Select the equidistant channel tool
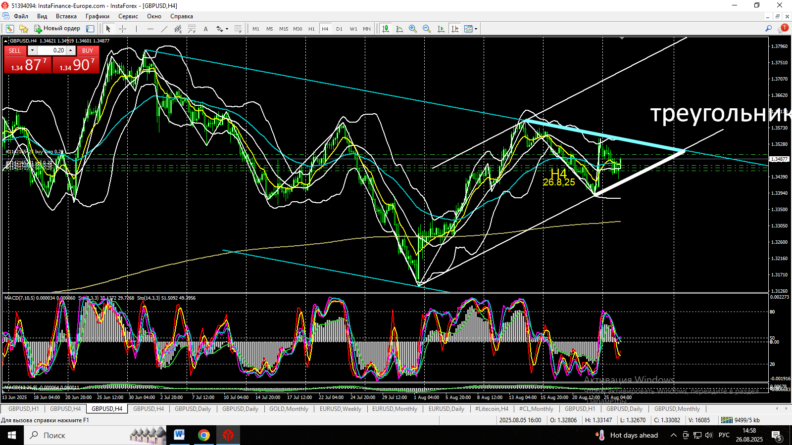The image size is (792, 445). (178, 29)
